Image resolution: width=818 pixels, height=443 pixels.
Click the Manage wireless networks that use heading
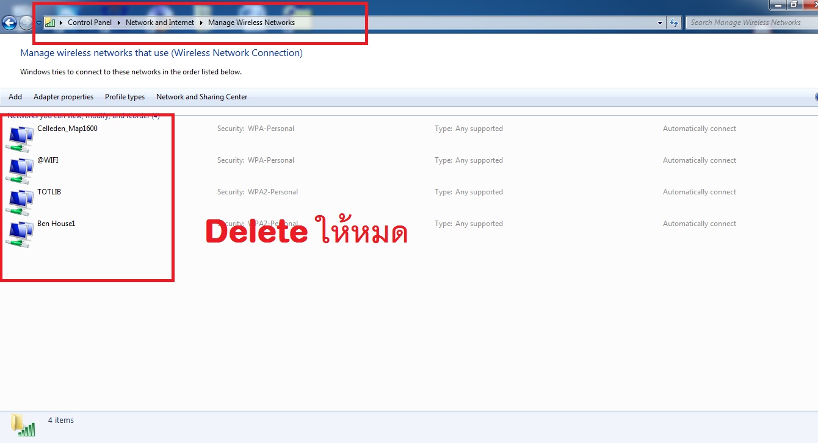tap(161, 53)
